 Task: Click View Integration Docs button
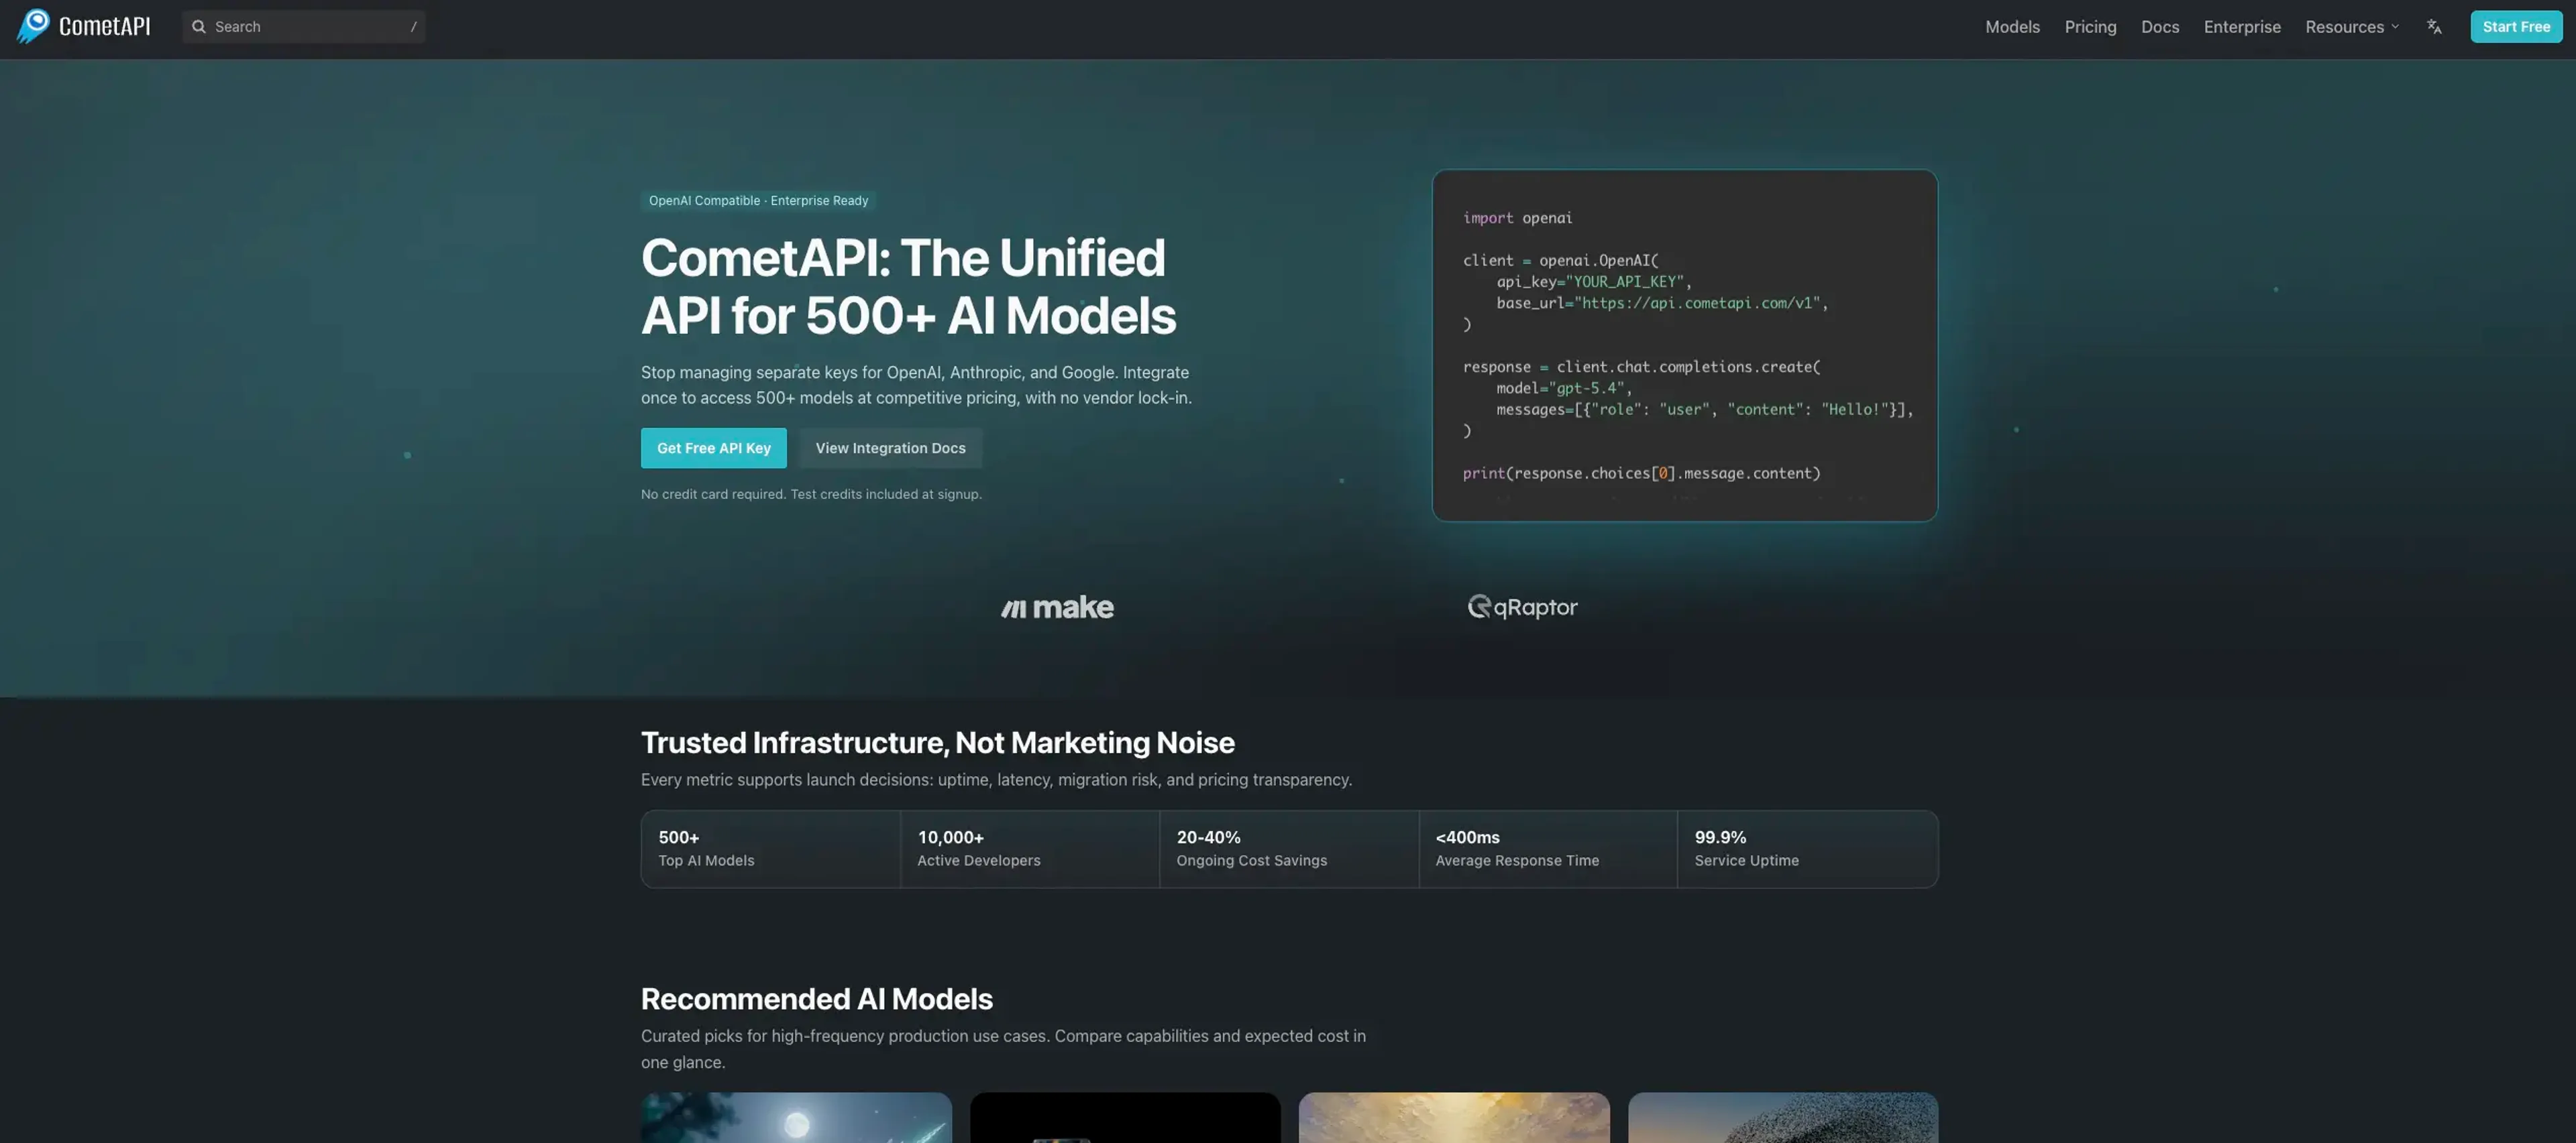890,448
